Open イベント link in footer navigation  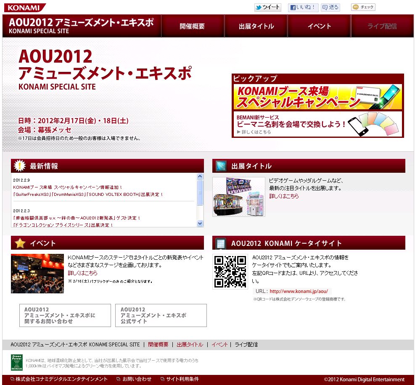tap(219, 345)
